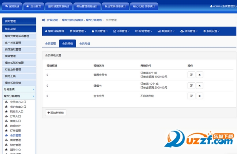Viewport: 237px width, 154px height.
Task: Open the 核心功能 sidebar header
Action: click(19, 29)
